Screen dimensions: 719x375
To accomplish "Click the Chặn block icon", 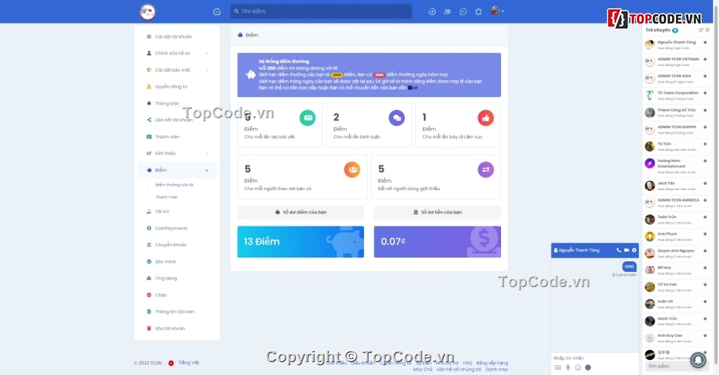I will point(149,295).
